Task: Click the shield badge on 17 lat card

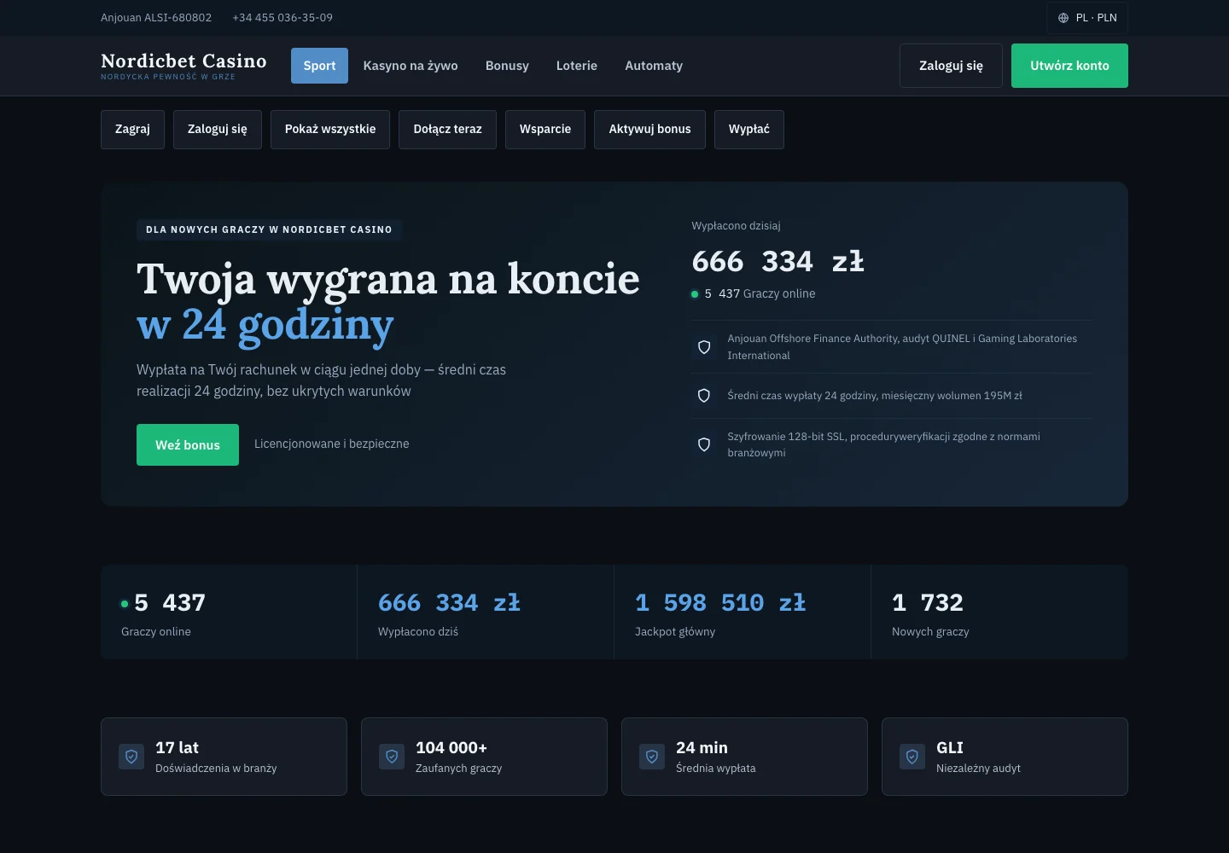Action: point(131,757)
